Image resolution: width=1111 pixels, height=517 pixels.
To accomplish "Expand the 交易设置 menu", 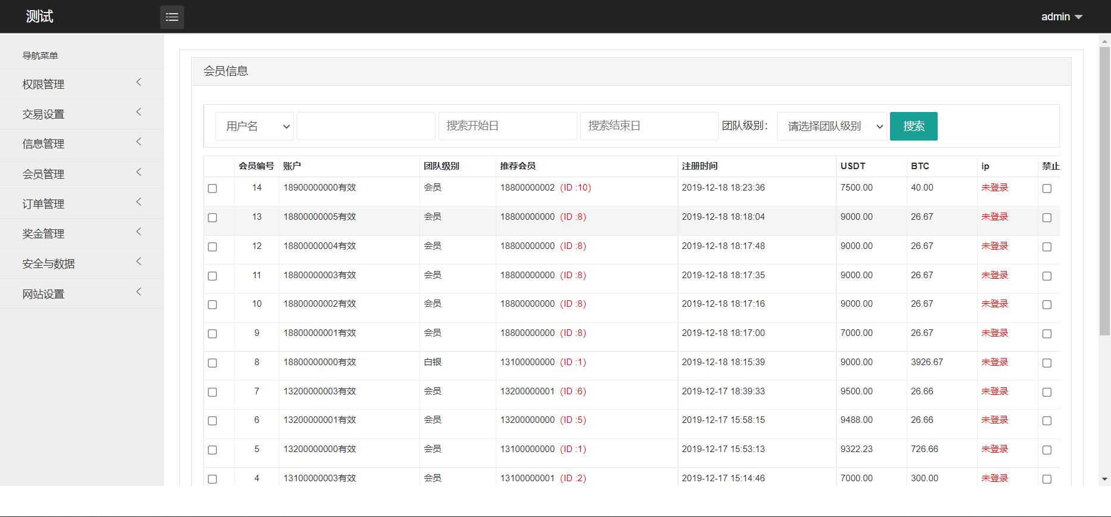I will point(82,114).
